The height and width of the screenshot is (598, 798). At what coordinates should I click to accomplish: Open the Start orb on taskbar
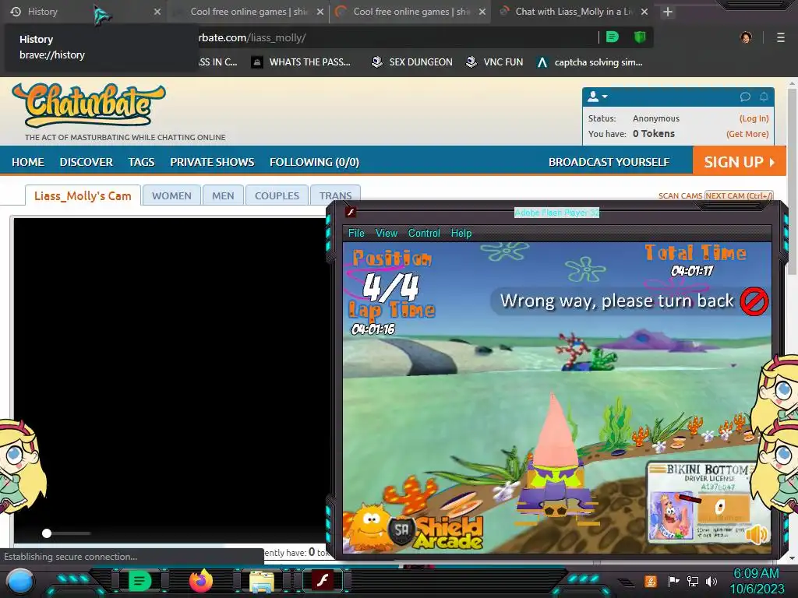click(20, 581)
